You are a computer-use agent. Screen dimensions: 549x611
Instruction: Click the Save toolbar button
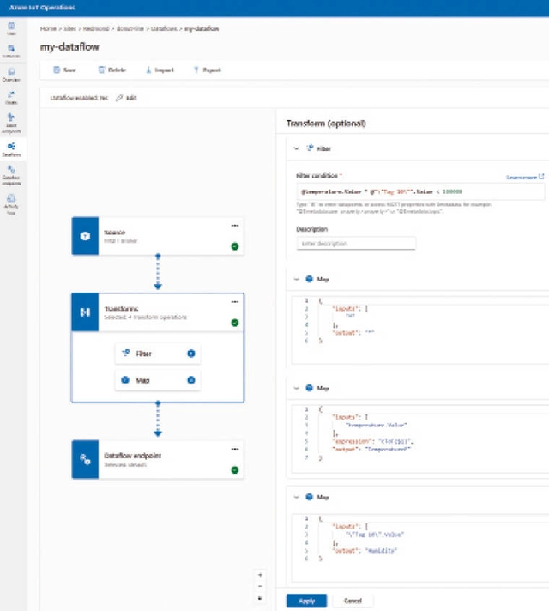pyautogui.click(x=64, y=70)
